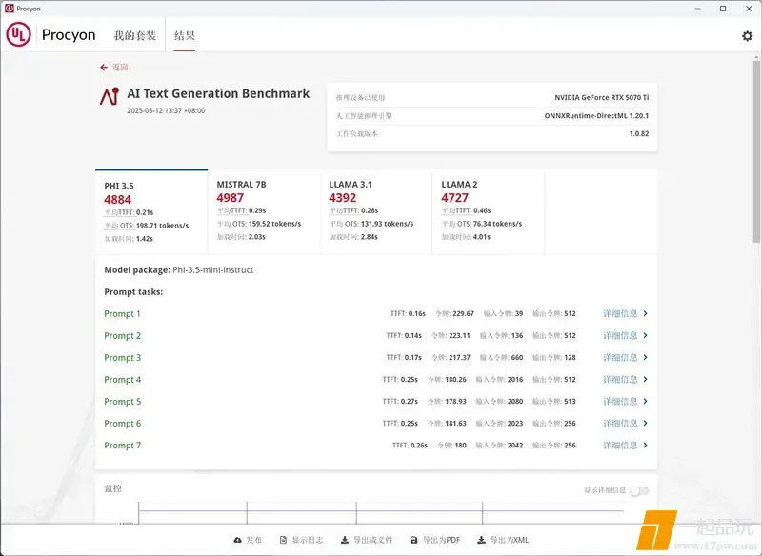The image size is (762, 556).
Task: Click the 导出成文件 export button
Action: click(x=367, y=540)
